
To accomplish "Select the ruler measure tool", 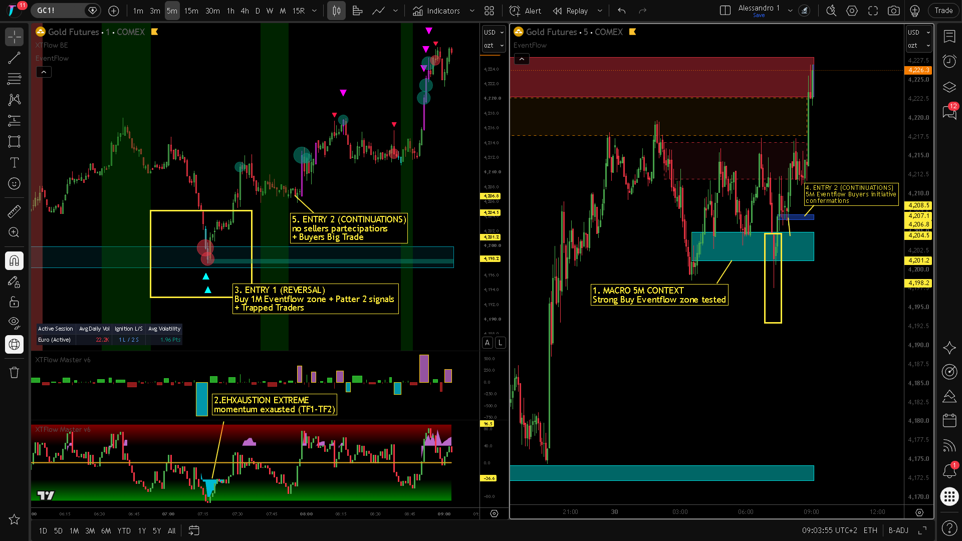I will 14,211.
